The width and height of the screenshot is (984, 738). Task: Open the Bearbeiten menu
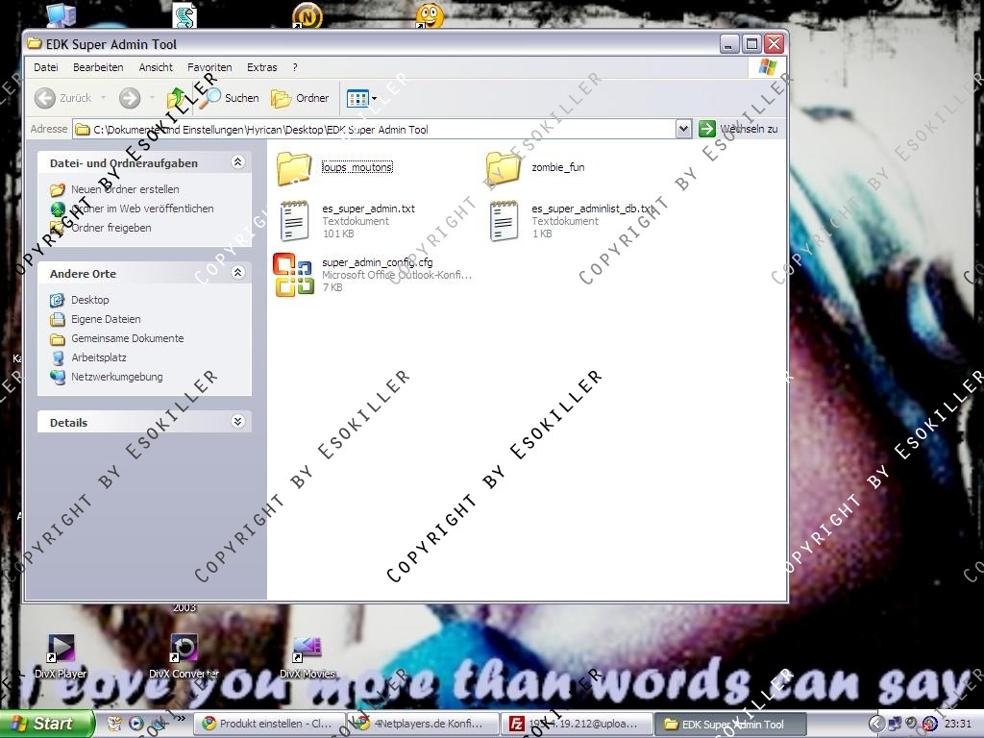pyautogui.click(x=98, y=67)
